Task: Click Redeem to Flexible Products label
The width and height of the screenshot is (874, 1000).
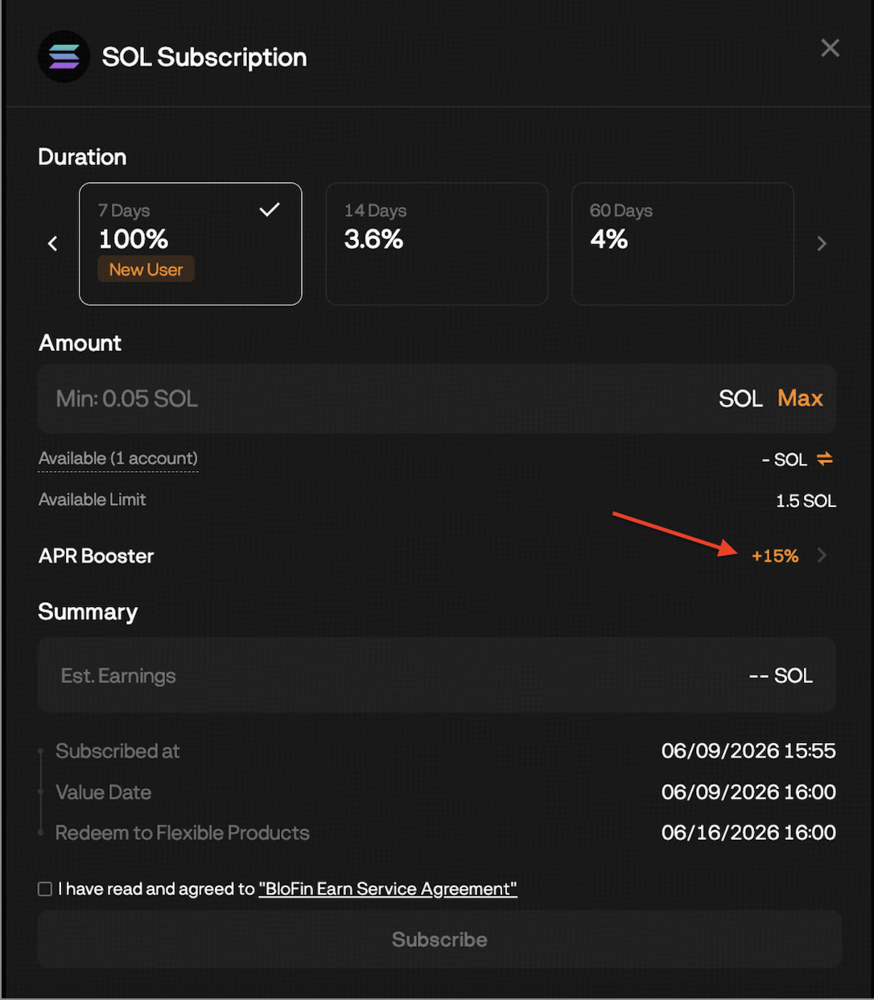Action: click(183, 833)
